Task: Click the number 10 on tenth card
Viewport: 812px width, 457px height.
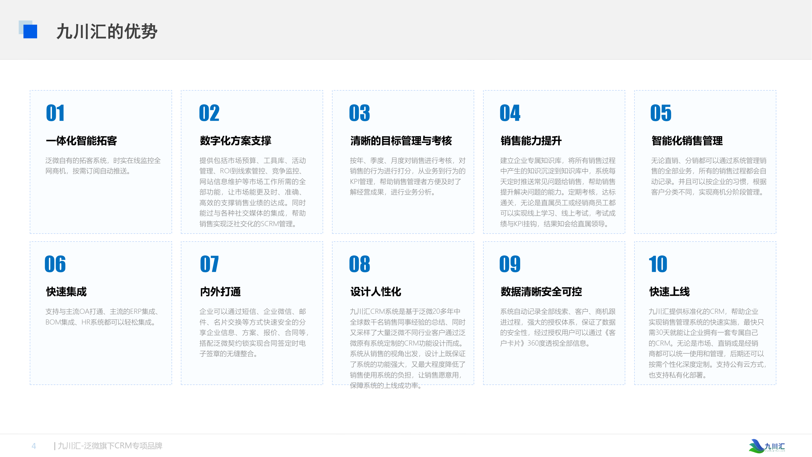Action: click(x=658, y=264)
